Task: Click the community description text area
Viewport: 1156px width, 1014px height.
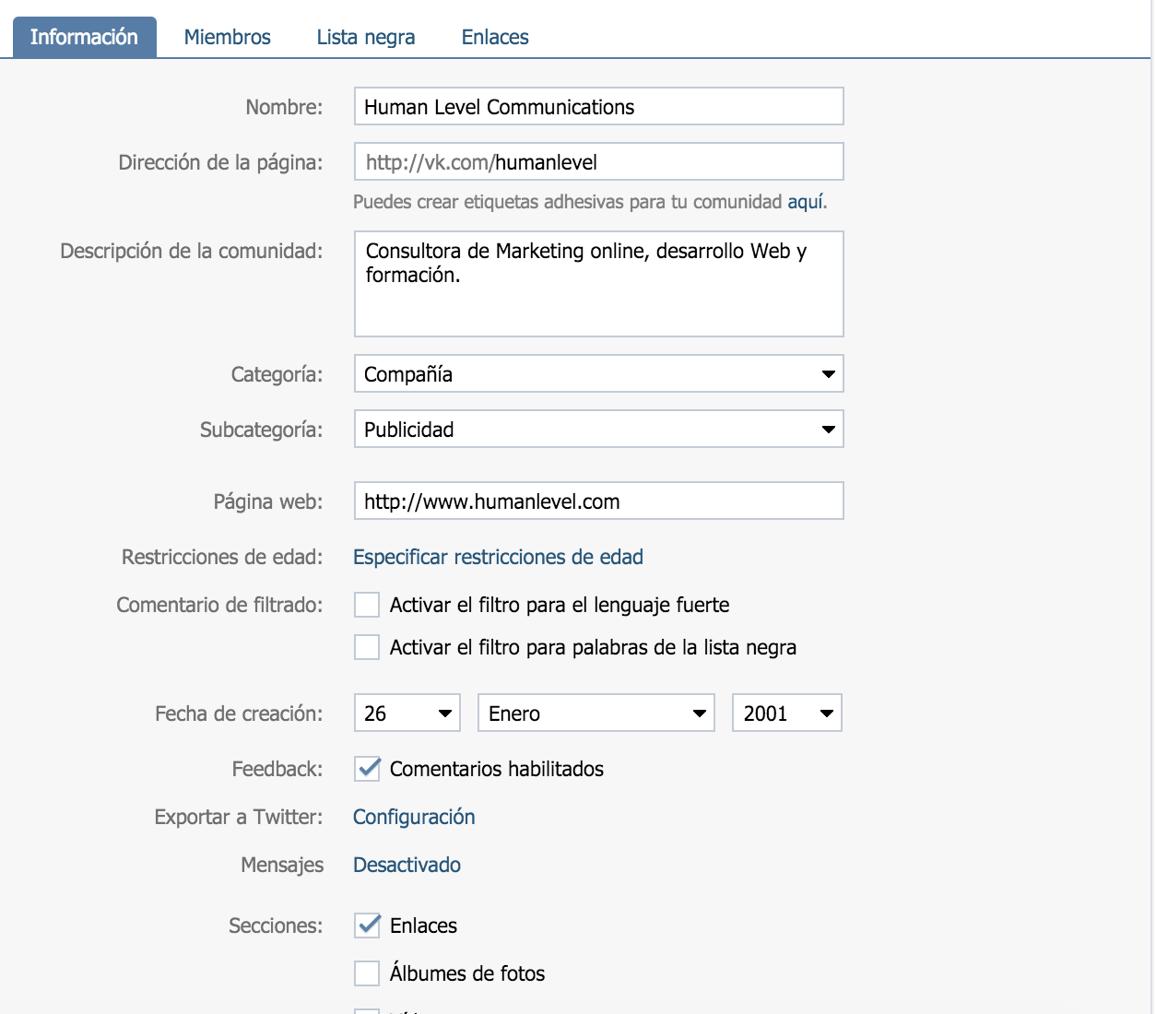Action: (598, 284)
